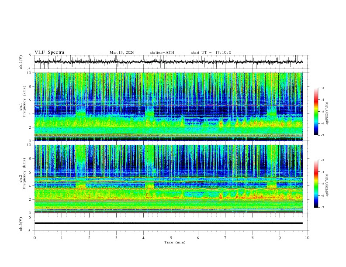Click the ch.1 voltage waveform trace
This screenshot has width=346, height=267.
tap(168, 62)
